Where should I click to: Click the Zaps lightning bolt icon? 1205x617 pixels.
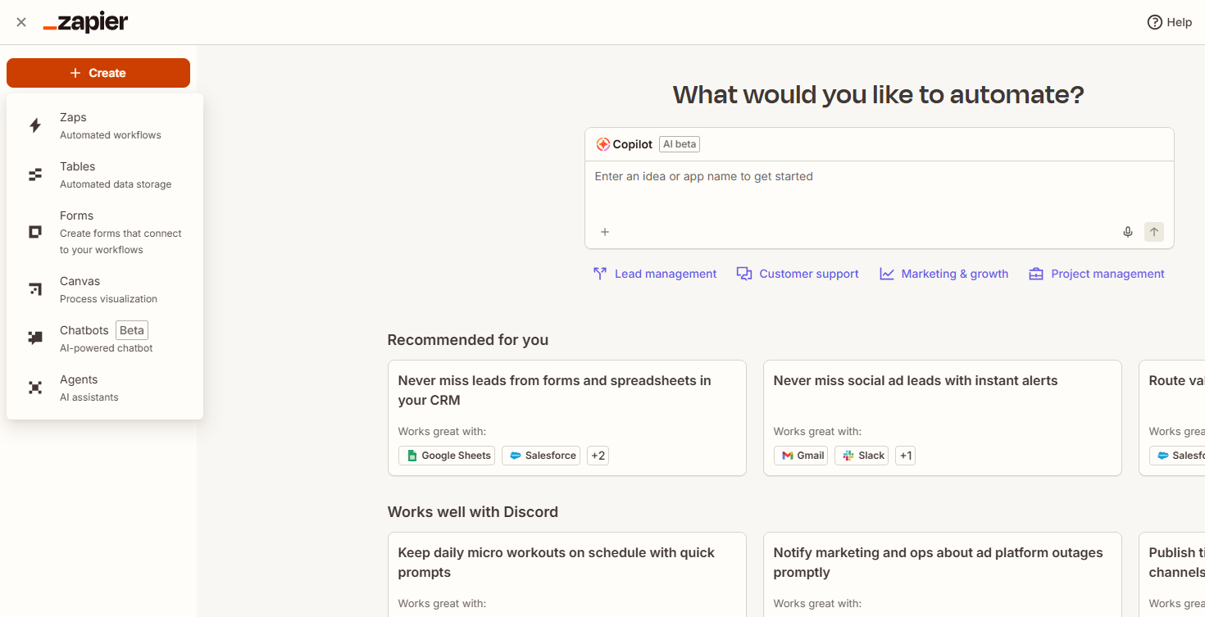coord(35,125)
